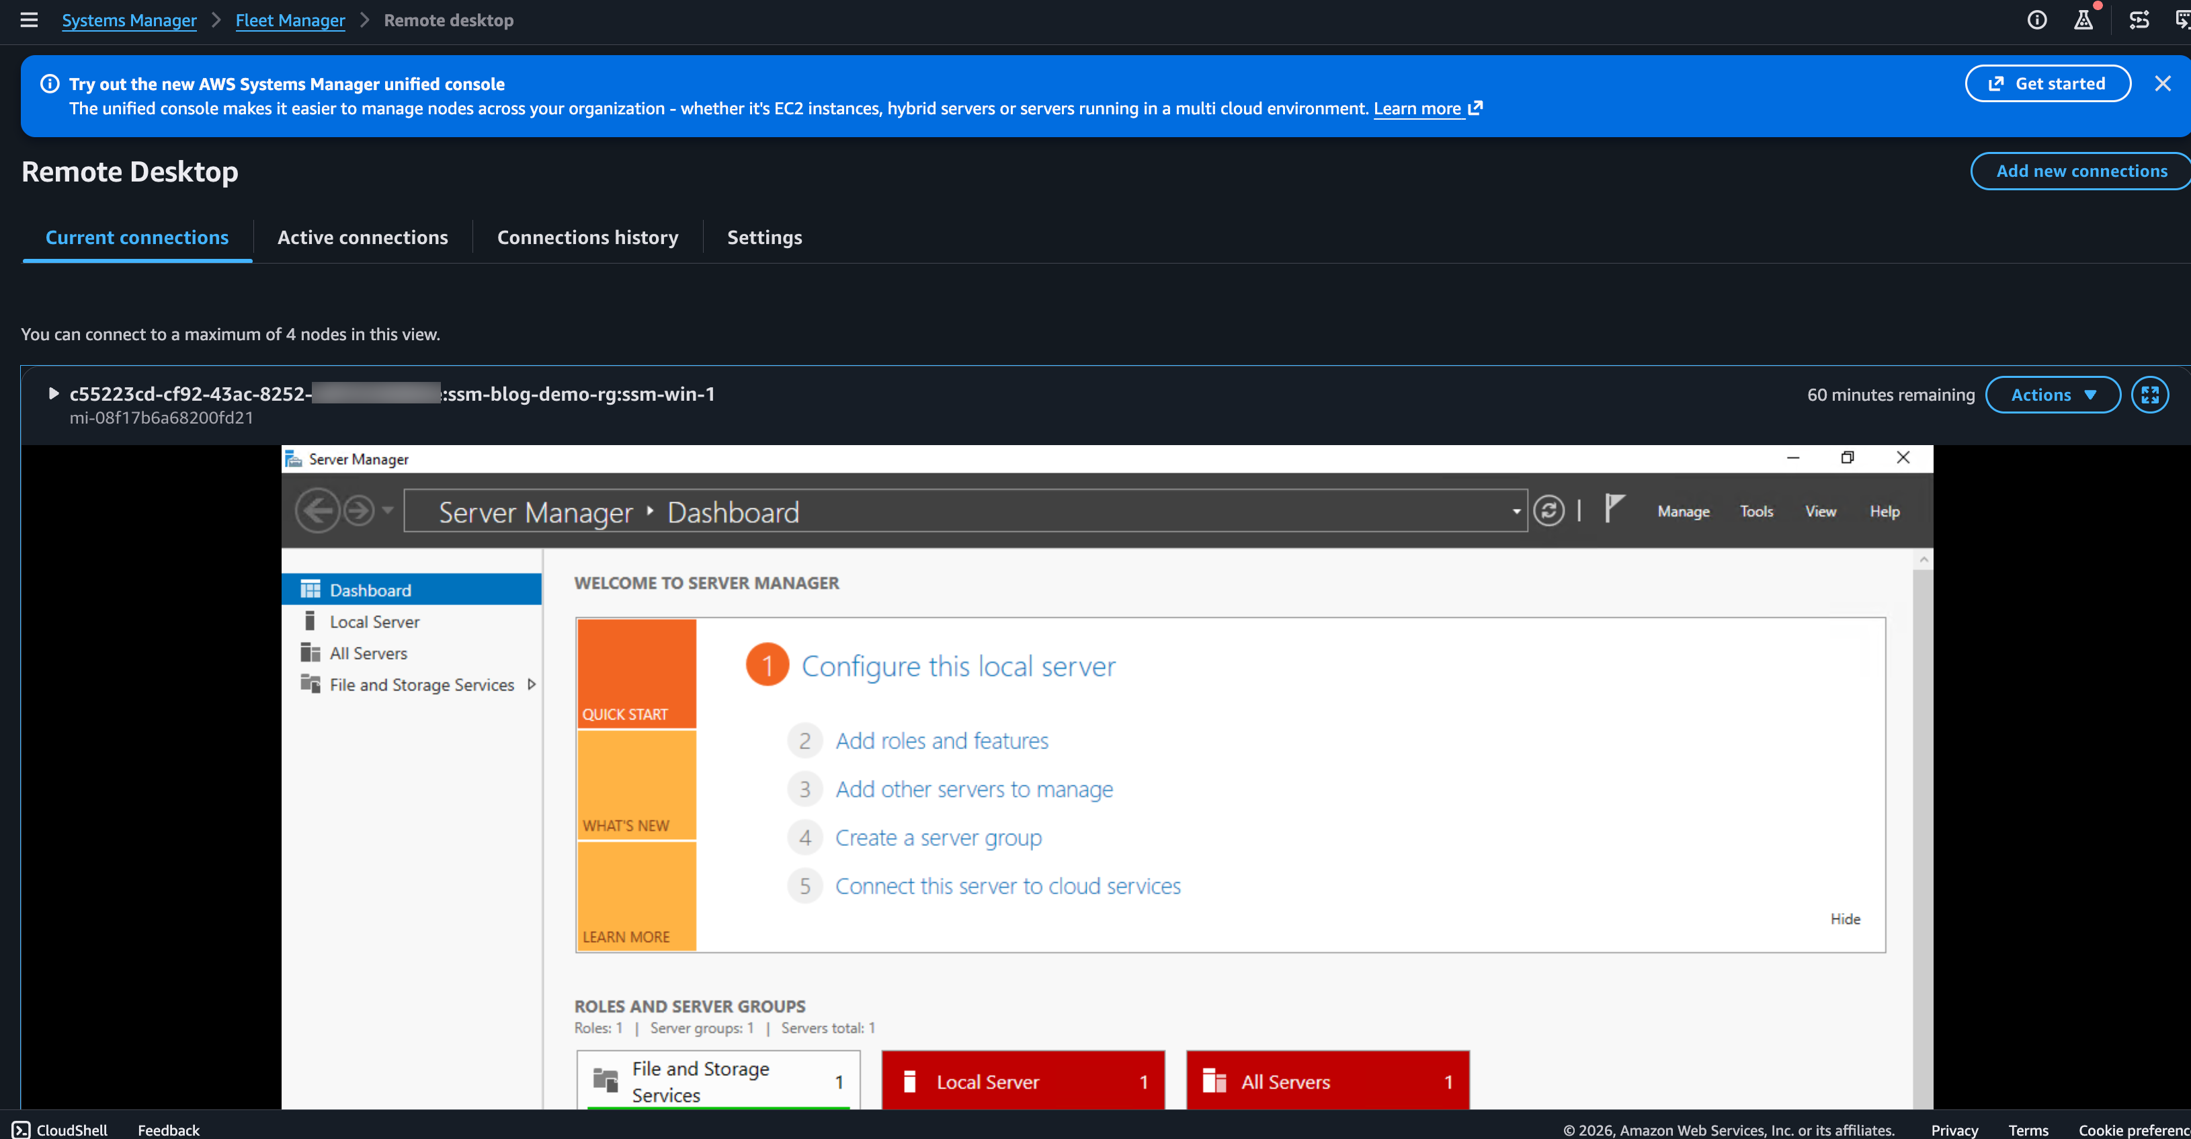Open CloudShell from the footer
Image resolution: width=2191 pixels, height=1139 pixels.
click(x=60, y=1129)
